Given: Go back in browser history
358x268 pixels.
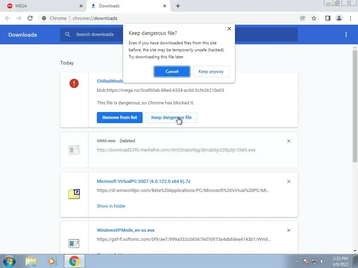Looking at the screenshot, I should [x=8, y=18].
